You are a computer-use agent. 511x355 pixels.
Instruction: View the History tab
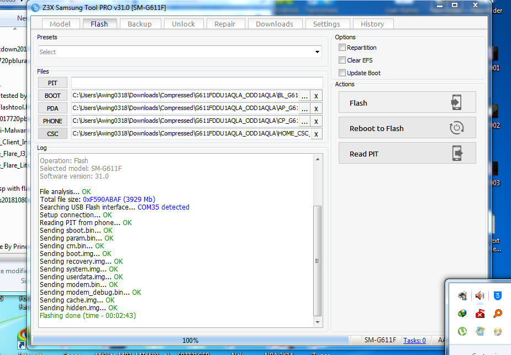tap(372, 24)
